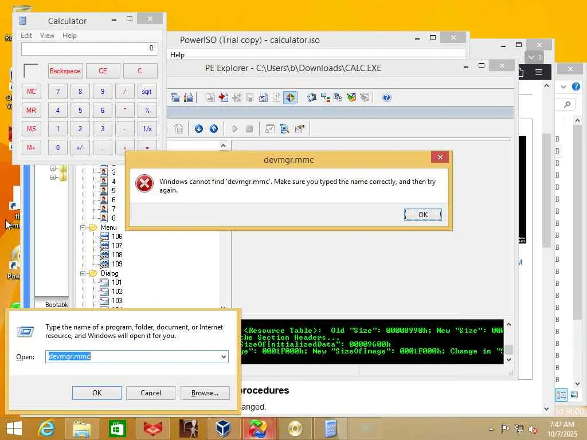Select Menu resource 109 in tree

tap(117, 264)
